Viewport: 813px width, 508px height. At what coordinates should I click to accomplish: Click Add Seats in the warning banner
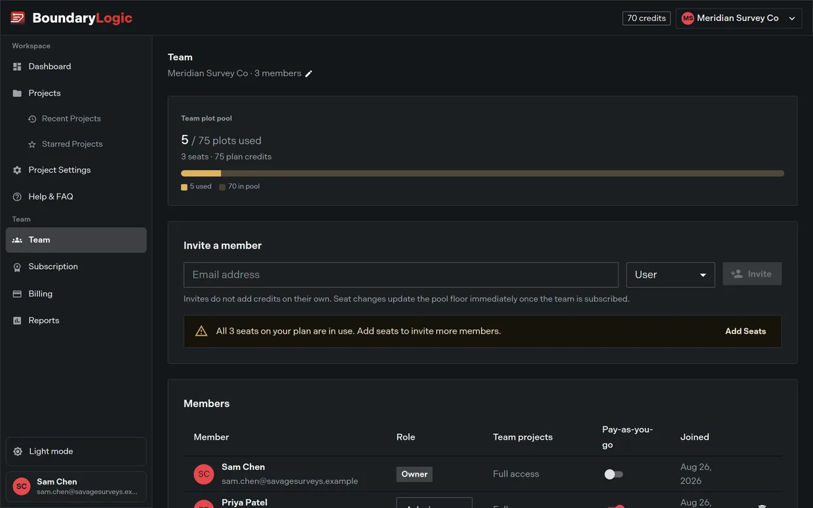745,332
